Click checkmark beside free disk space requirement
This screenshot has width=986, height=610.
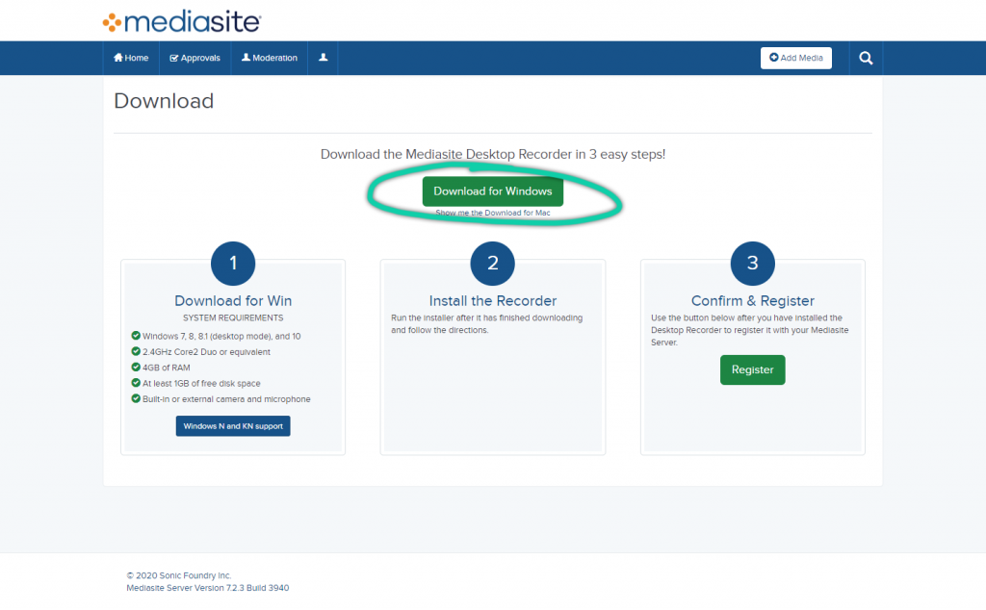(x=136, y=383)
